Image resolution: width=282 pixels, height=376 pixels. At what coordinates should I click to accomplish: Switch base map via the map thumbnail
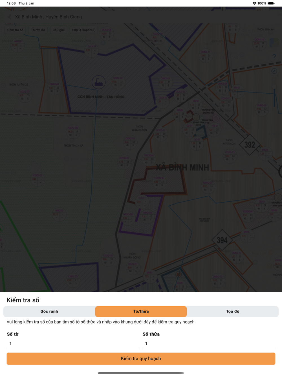click(x=274, y=43)
